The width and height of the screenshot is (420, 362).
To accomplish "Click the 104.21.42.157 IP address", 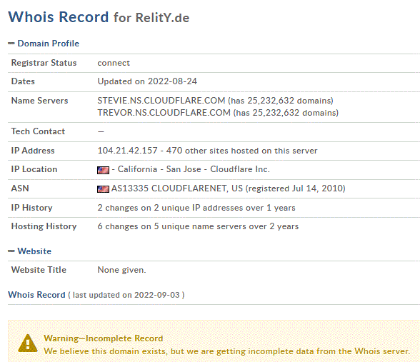I will click(x=127, y=151).
